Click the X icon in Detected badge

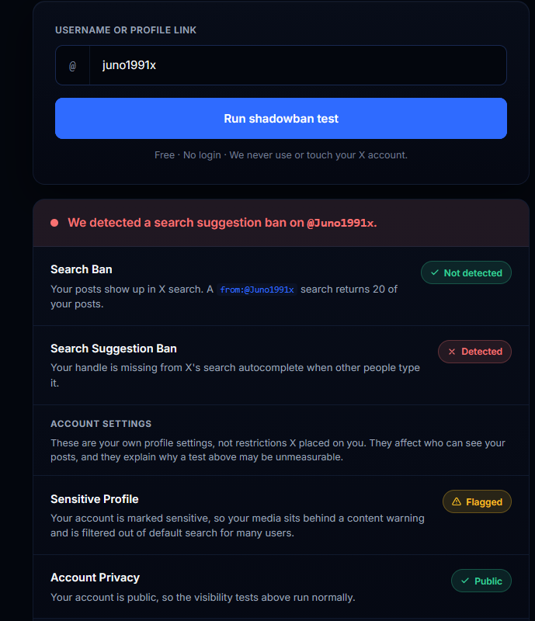[x=452, y=352]
